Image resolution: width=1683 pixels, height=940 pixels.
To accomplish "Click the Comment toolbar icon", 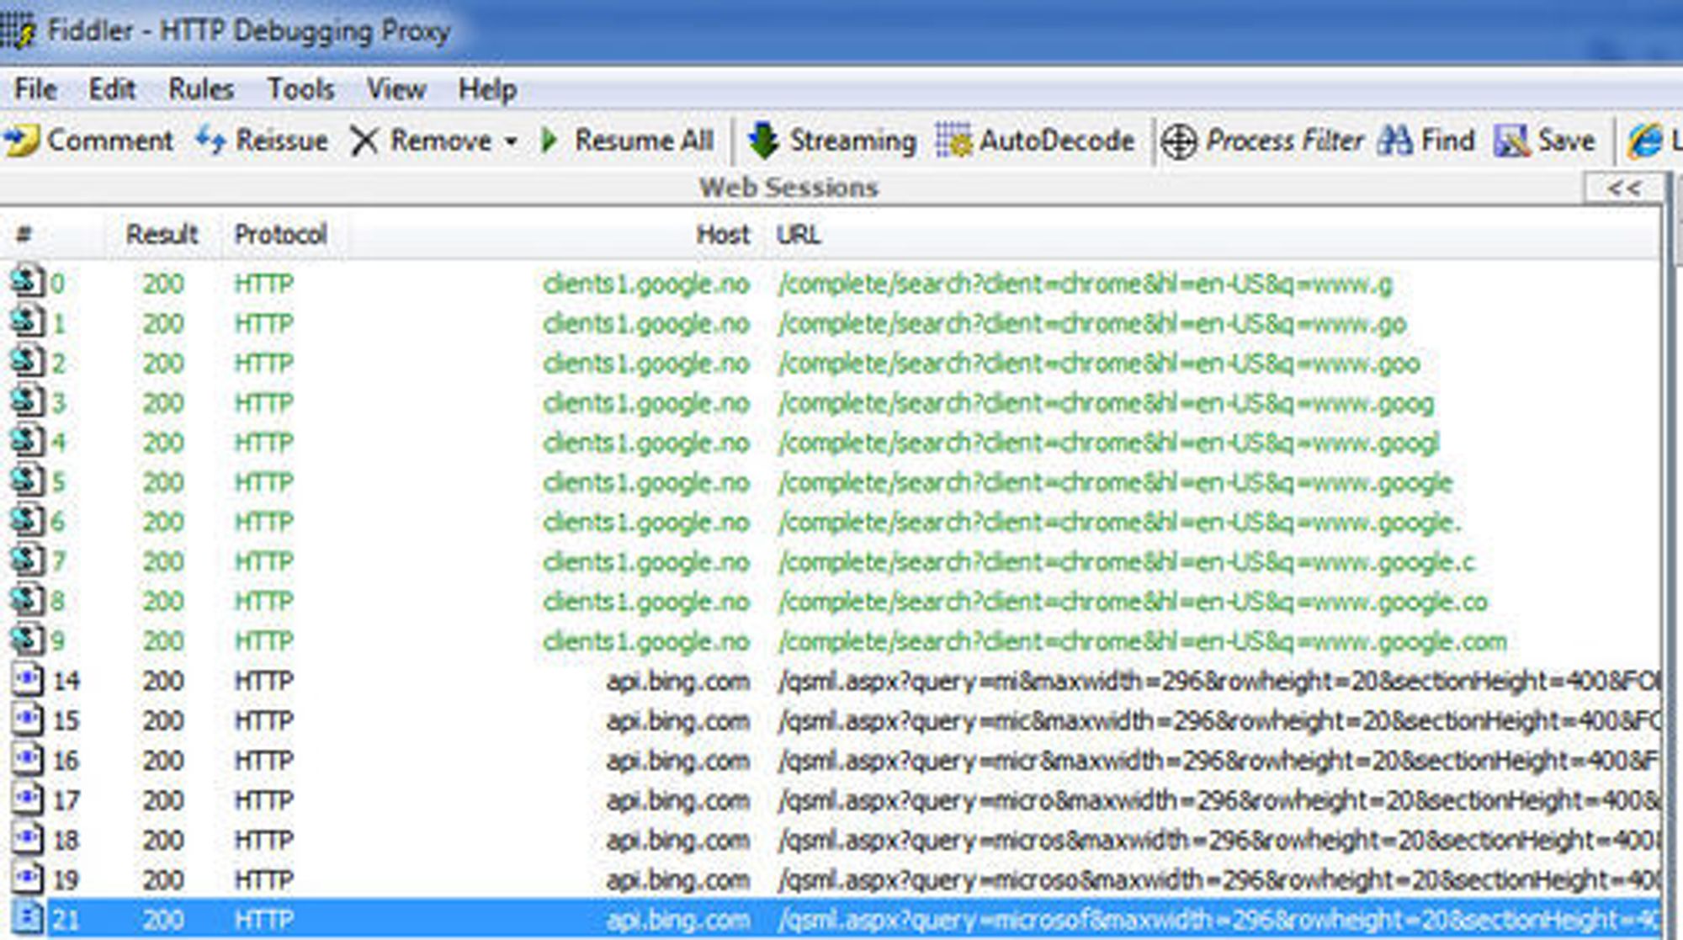I will (x=21, y=141).
